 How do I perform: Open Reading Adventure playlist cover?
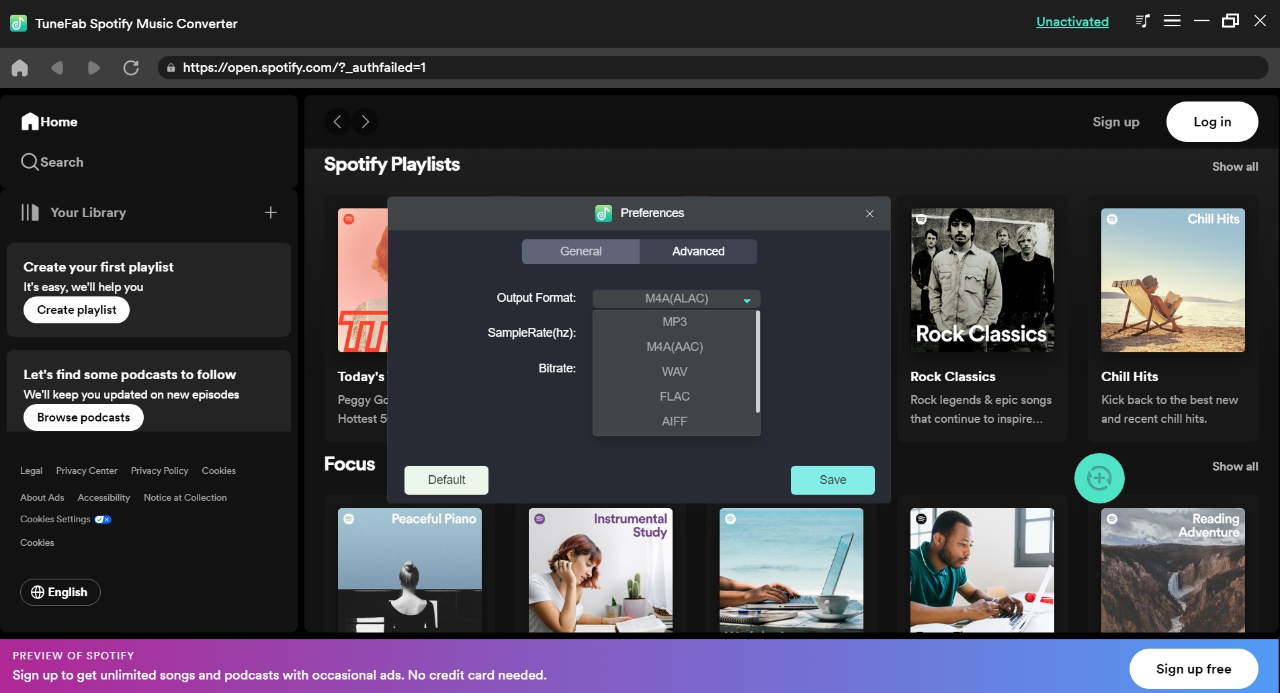click(1173, 570)
